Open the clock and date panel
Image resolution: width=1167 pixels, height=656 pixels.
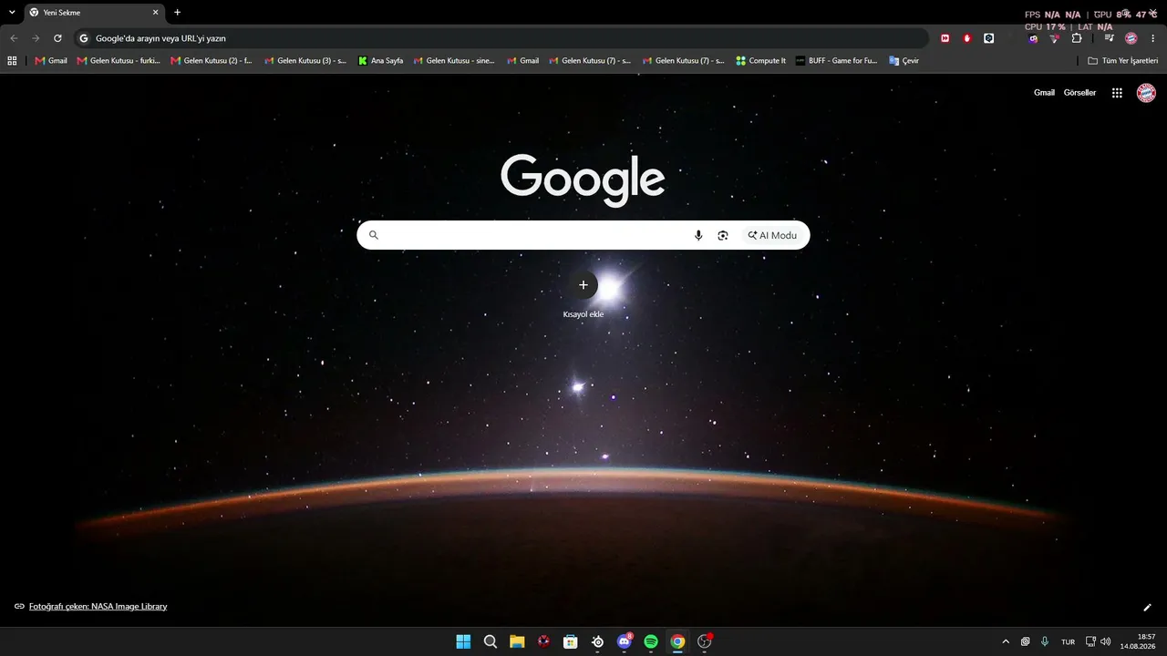tap(1138, 641)
